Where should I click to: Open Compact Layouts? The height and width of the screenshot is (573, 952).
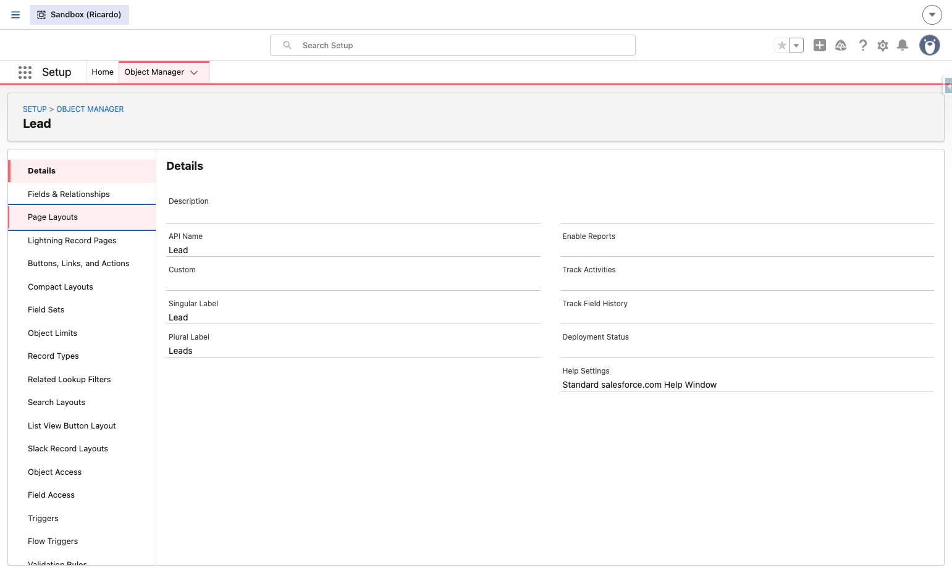pyautogui.click(x=82, y=286)
